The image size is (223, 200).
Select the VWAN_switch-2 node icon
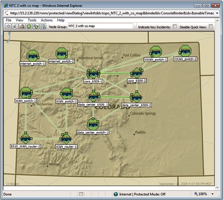click(x=185, y=51)
